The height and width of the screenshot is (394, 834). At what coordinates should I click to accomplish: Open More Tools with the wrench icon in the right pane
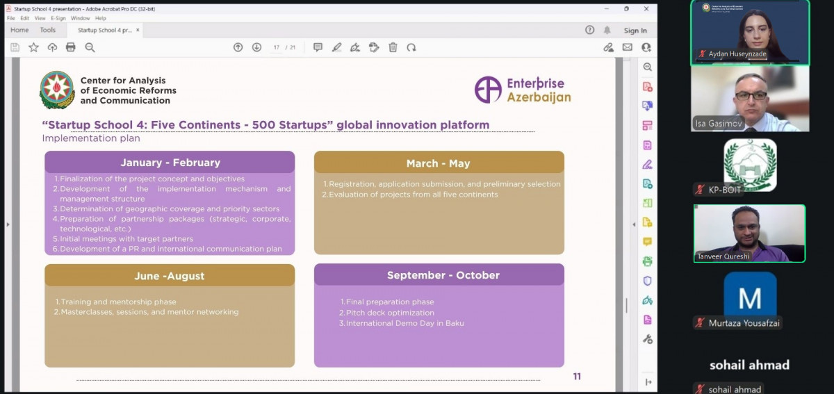pyautogui.click(x=647, y=339)
